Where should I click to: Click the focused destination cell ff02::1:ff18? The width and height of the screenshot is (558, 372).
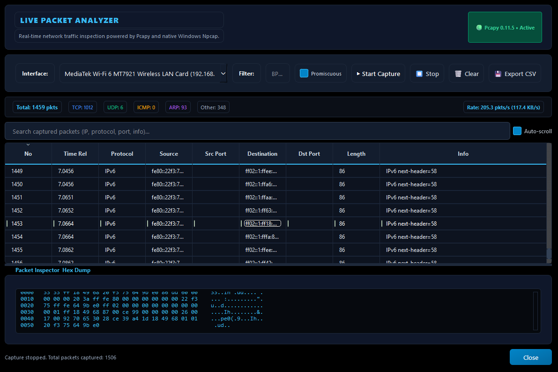[262, 223]
